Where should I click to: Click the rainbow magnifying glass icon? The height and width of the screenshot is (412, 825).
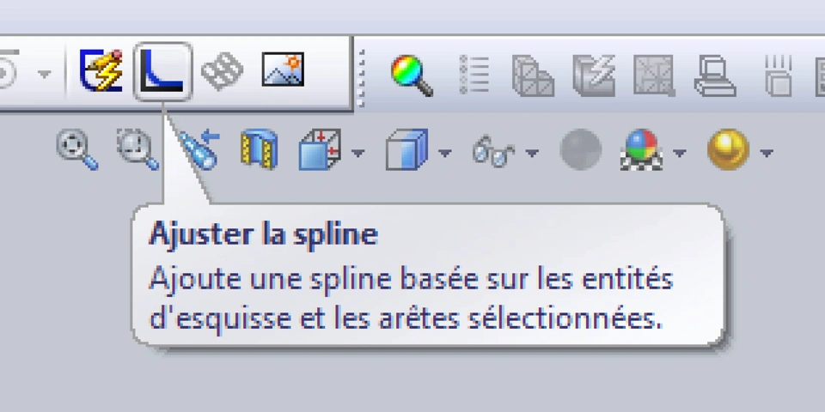[412, 75]
